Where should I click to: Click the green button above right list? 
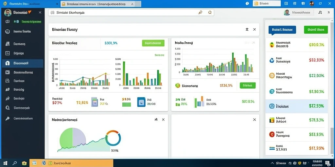(x=316, y=30)
